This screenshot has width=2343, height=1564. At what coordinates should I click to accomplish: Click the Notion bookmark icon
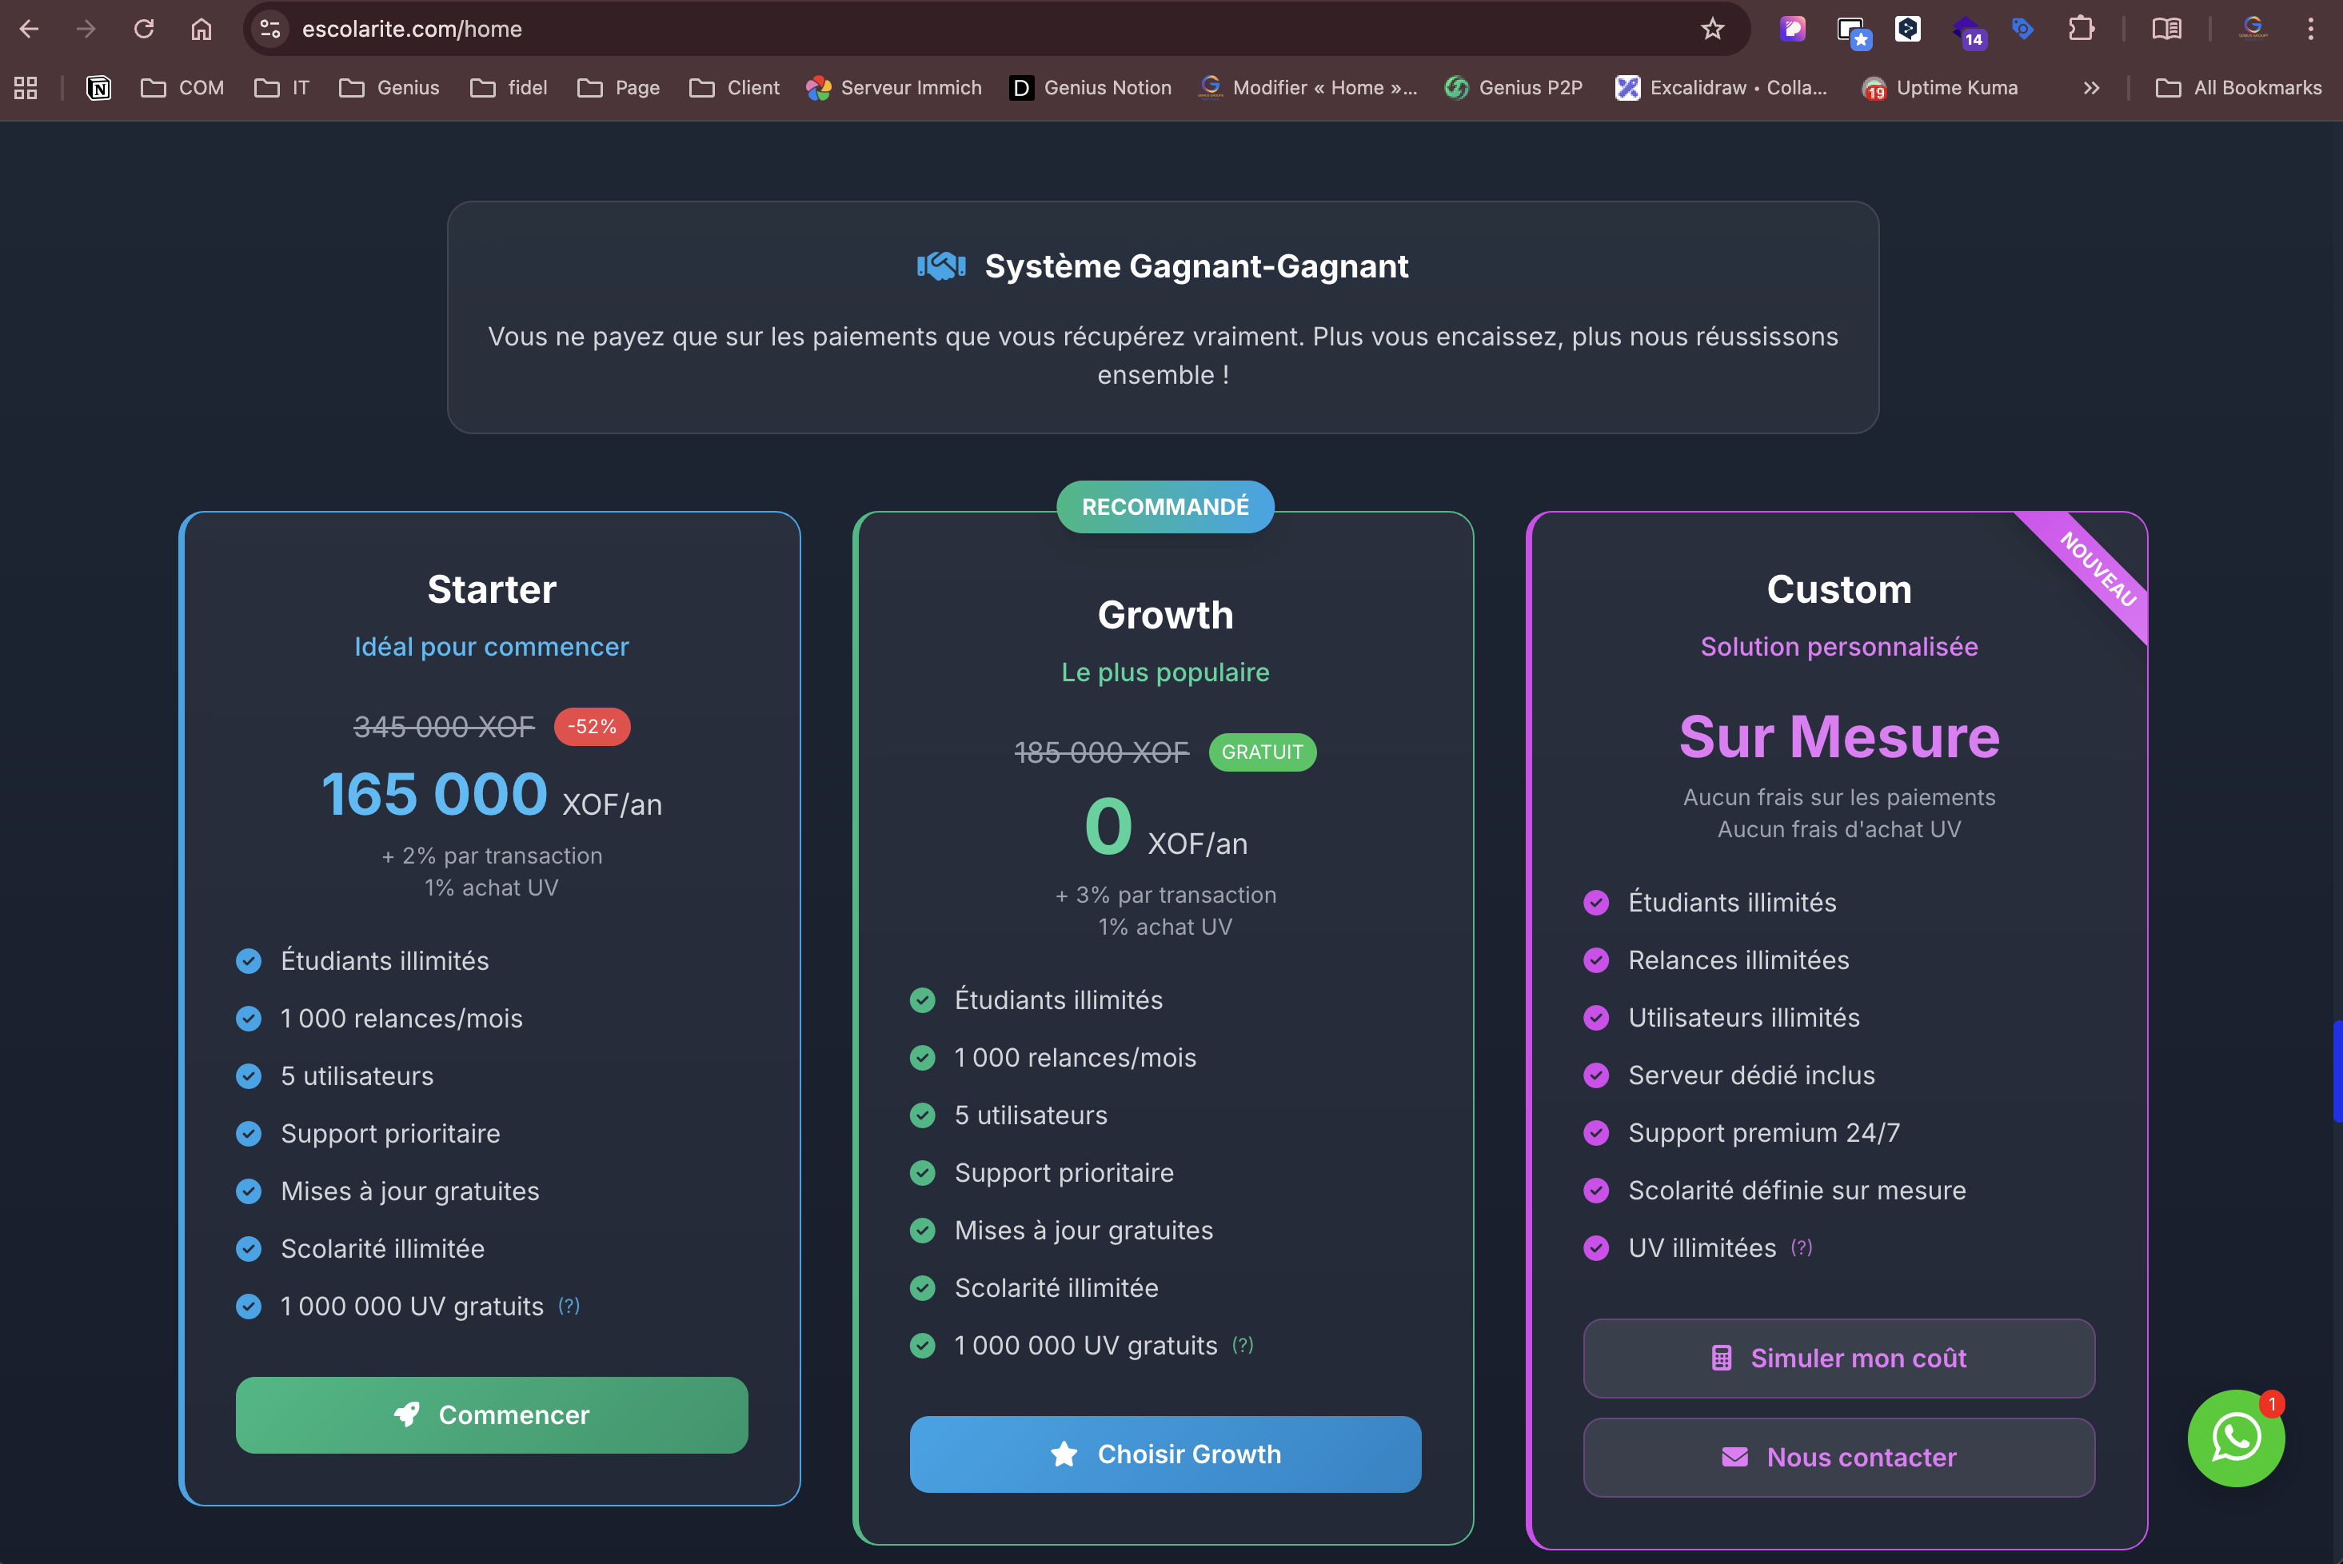click(x=98, y=88)
